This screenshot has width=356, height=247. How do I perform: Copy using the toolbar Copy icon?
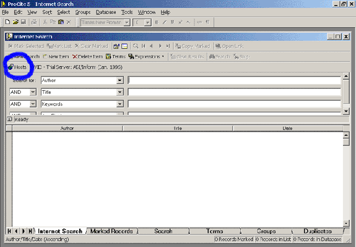tap(53, 22)
